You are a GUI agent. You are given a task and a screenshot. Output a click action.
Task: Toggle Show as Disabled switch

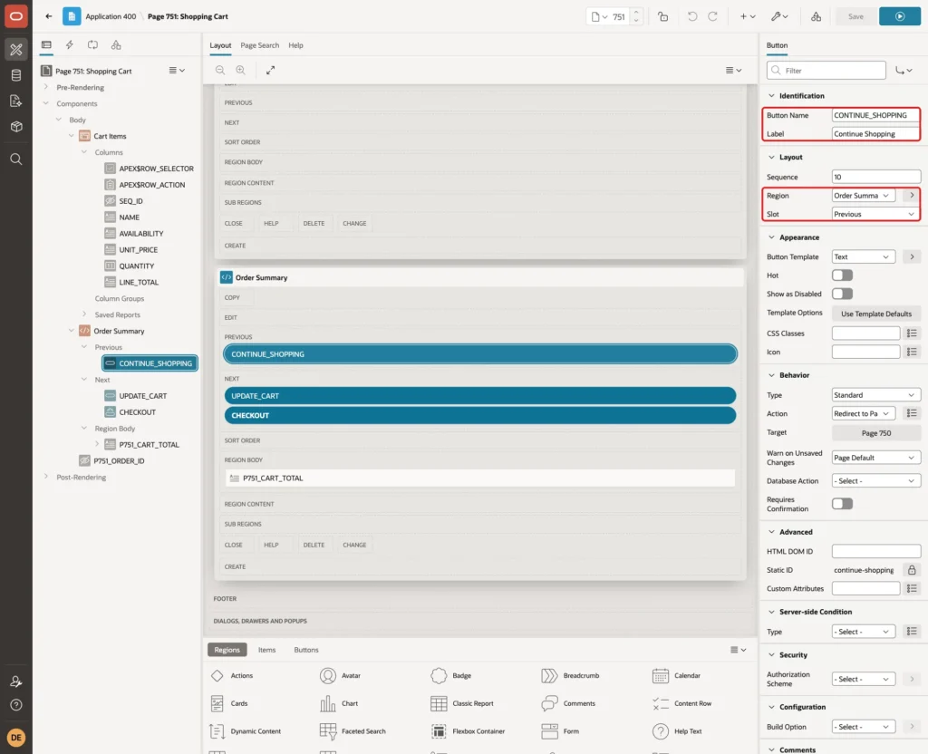tap(842, 294)
